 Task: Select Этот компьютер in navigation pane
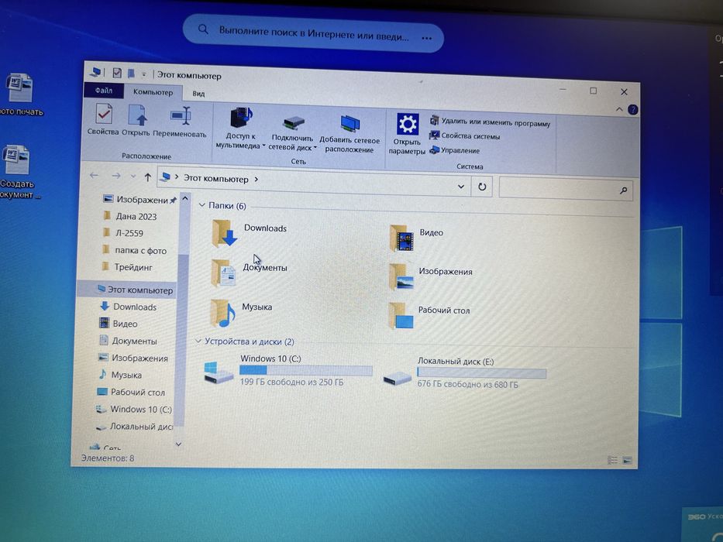pos(135,290)
